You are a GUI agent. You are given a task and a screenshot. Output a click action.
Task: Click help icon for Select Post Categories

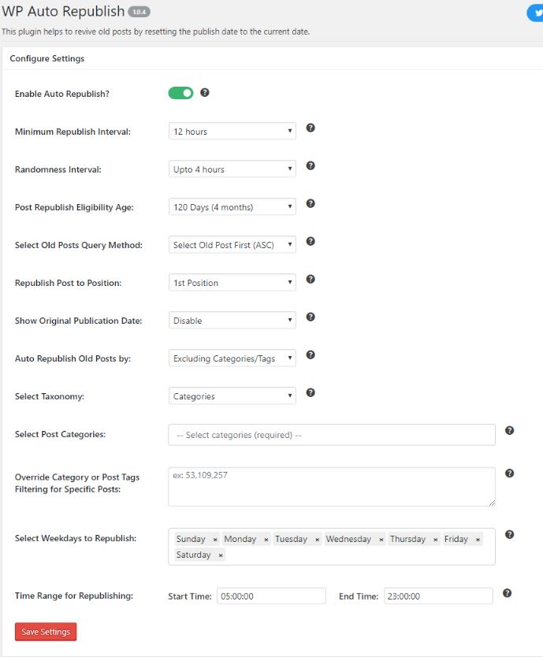(509, 430)
